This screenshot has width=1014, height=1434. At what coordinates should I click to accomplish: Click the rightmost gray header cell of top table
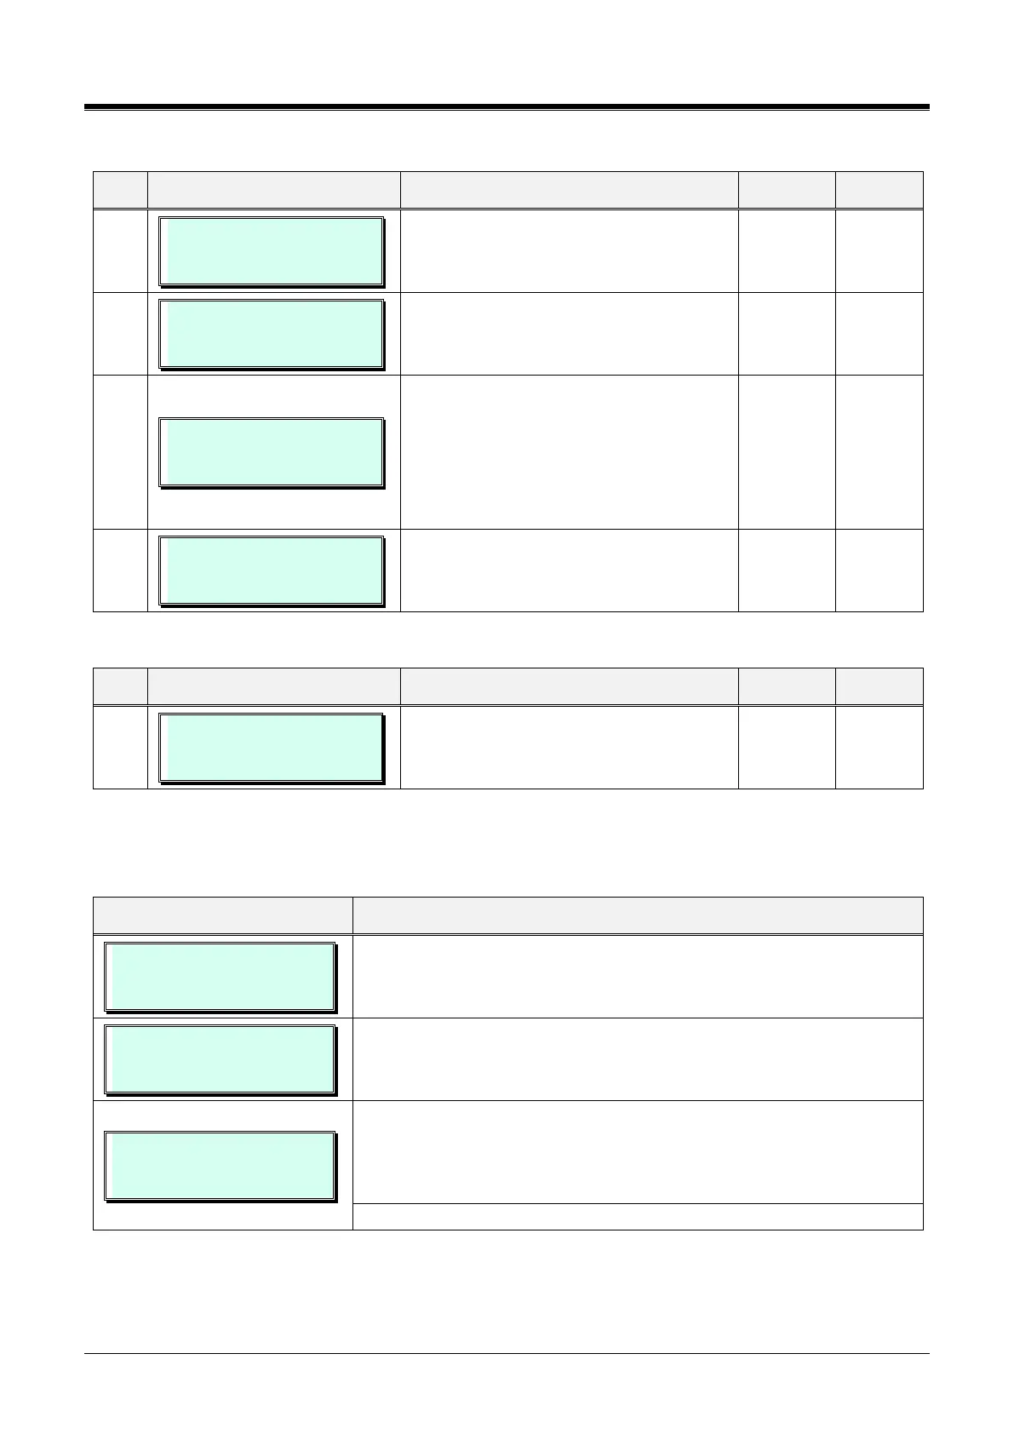pos(879,190)
